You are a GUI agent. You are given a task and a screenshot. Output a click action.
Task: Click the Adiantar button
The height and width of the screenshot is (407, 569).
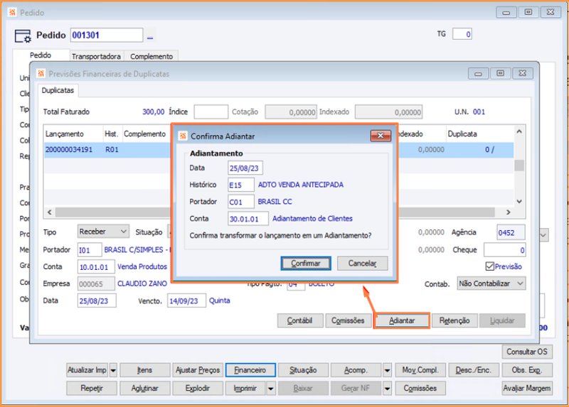402,320
